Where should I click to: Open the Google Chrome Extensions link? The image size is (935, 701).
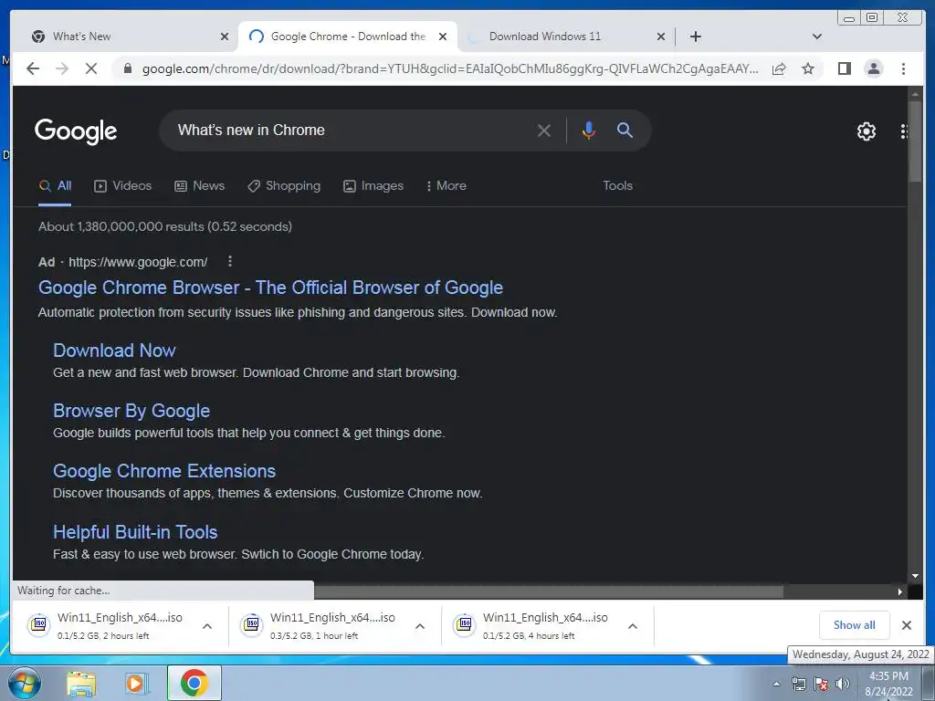click(164, 471)
